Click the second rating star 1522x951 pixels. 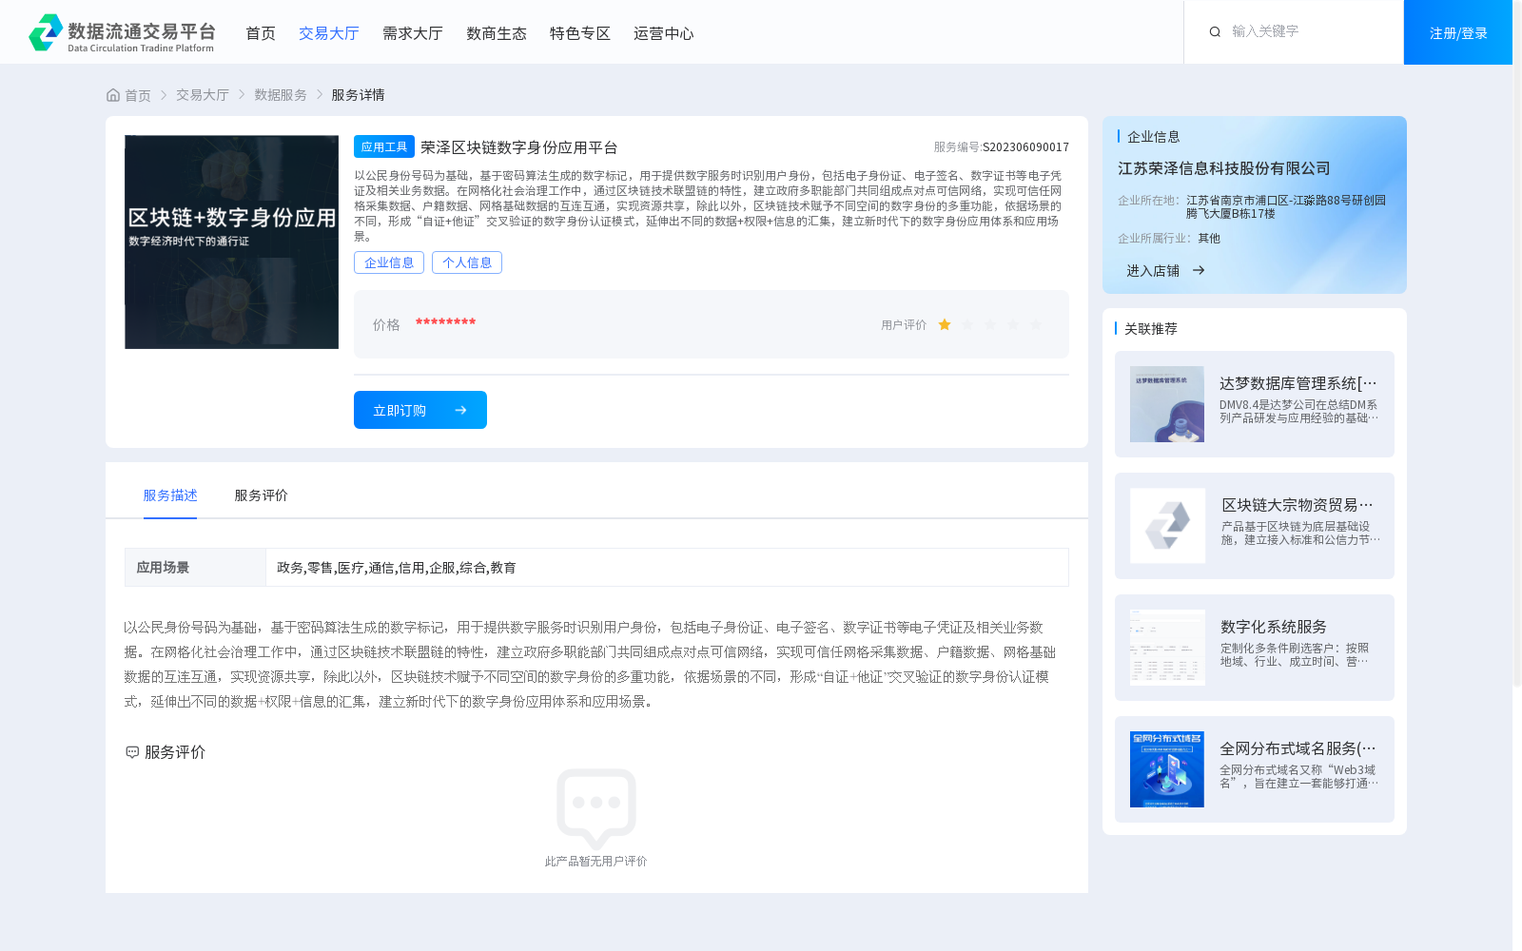click(x=967, y=324)
